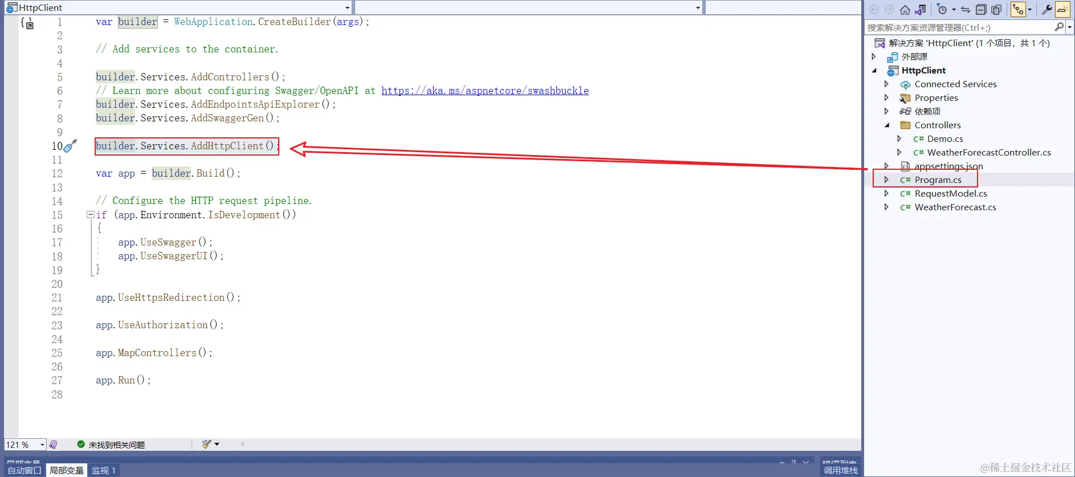Click the appsettings.json file icon

click(x=905, y=166)
